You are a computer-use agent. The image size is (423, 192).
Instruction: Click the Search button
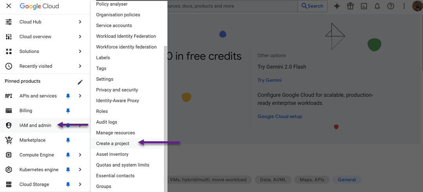pos(312,6)
